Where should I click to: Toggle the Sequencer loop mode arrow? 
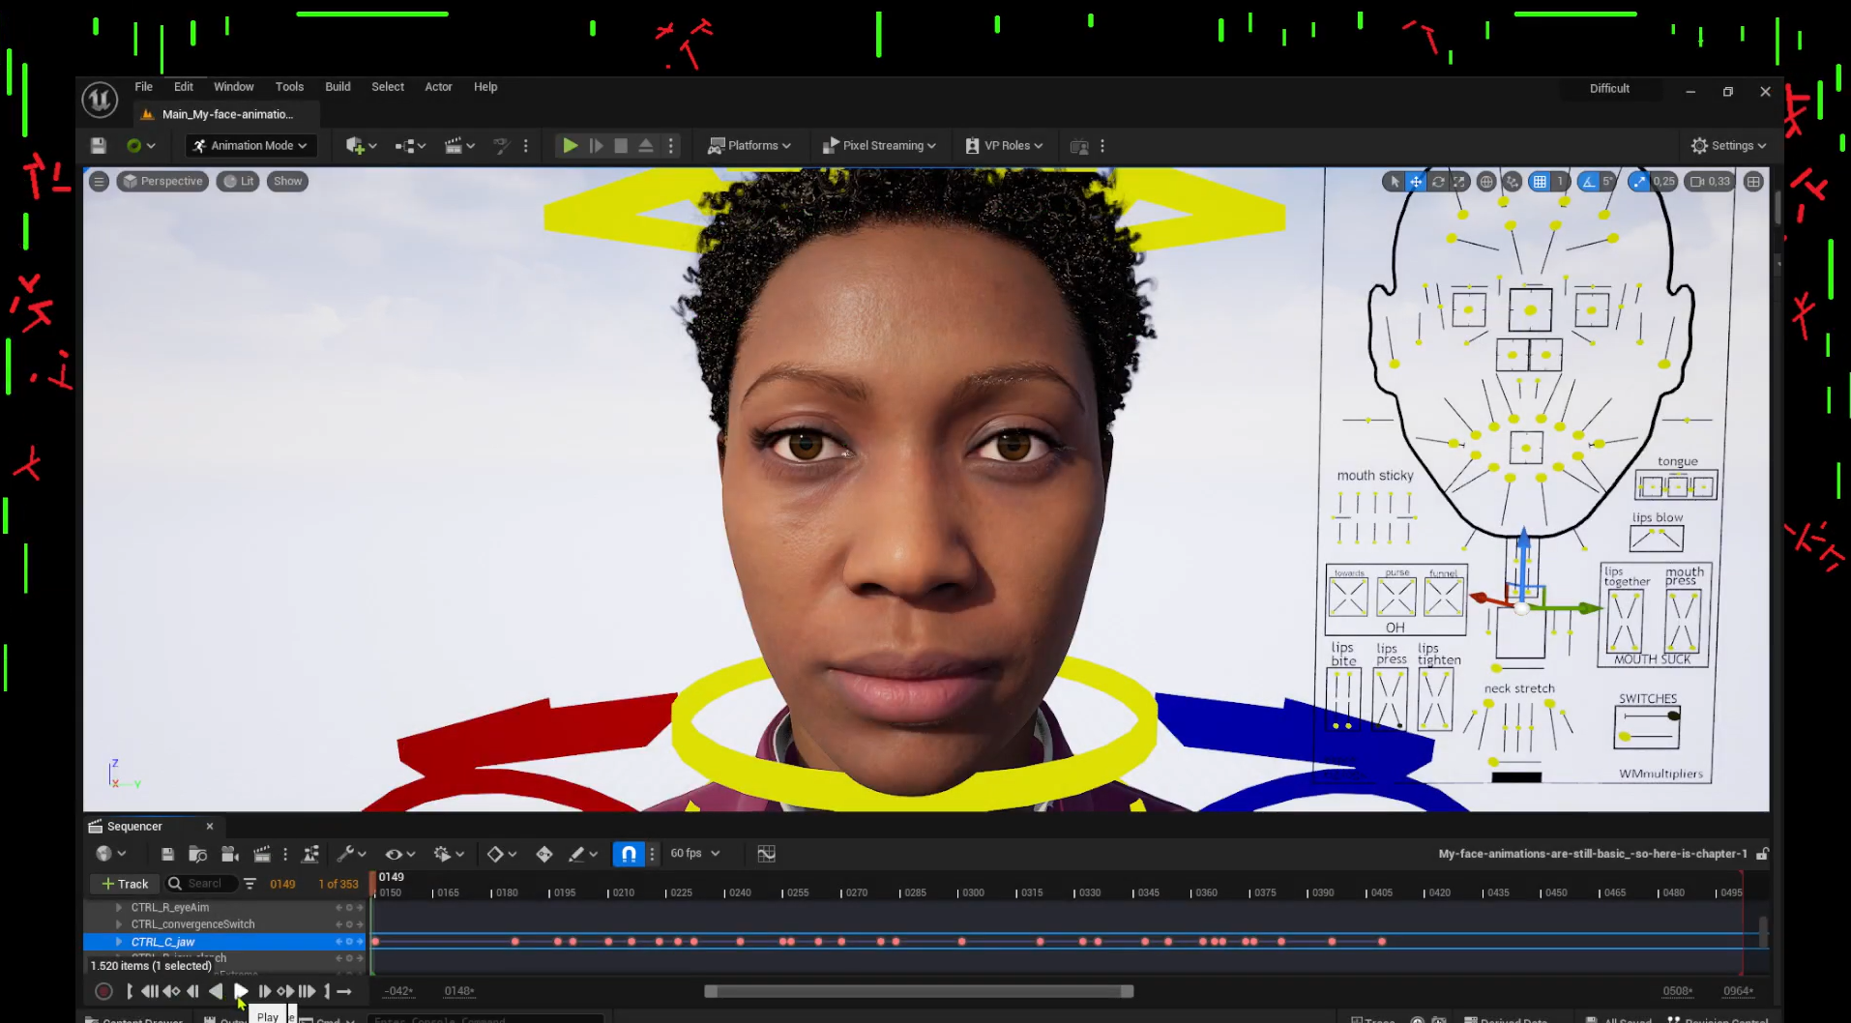pos(344,991)
